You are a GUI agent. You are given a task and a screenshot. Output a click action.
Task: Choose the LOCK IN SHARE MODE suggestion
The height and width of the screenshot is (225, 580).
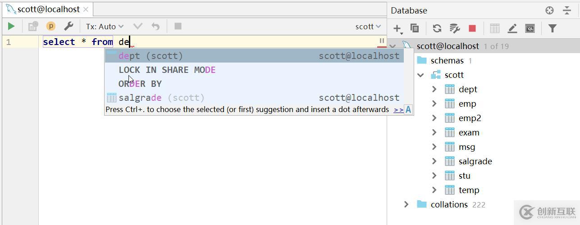coord(255,70)
